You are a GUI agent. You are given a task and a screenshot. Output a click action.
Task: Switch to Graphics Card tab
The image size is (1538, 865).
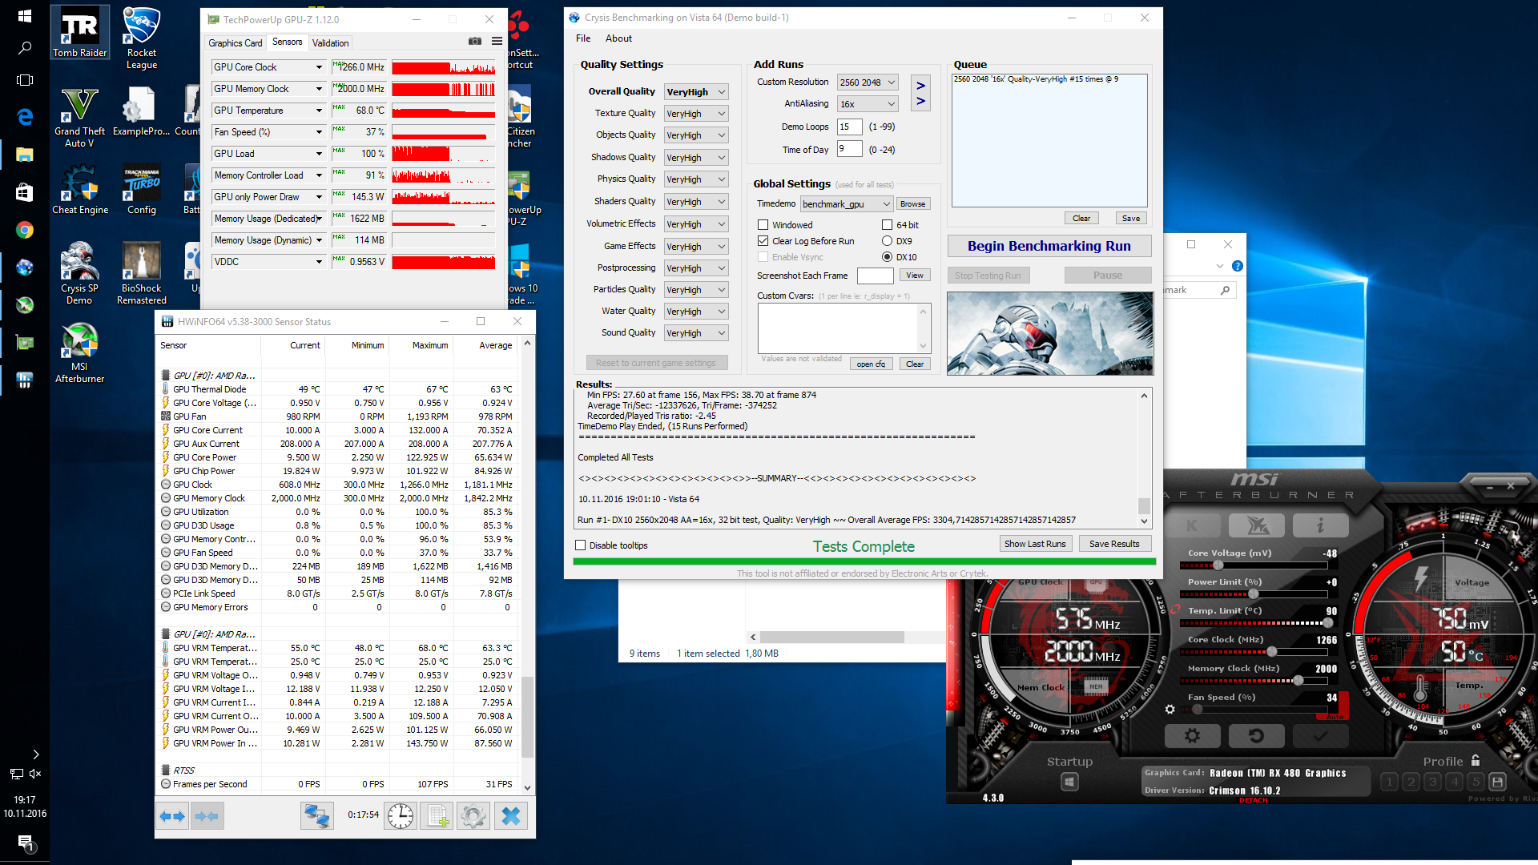pyautogui.click(x=235, y=43)
